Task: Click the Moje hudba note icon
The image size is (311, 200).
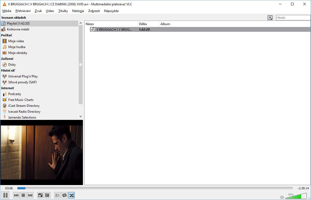Action: [4, 47]
